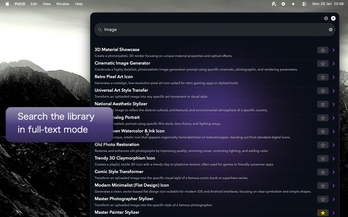
Task: Star the Old Photo Restoration prompt
Action: [323, 145]
